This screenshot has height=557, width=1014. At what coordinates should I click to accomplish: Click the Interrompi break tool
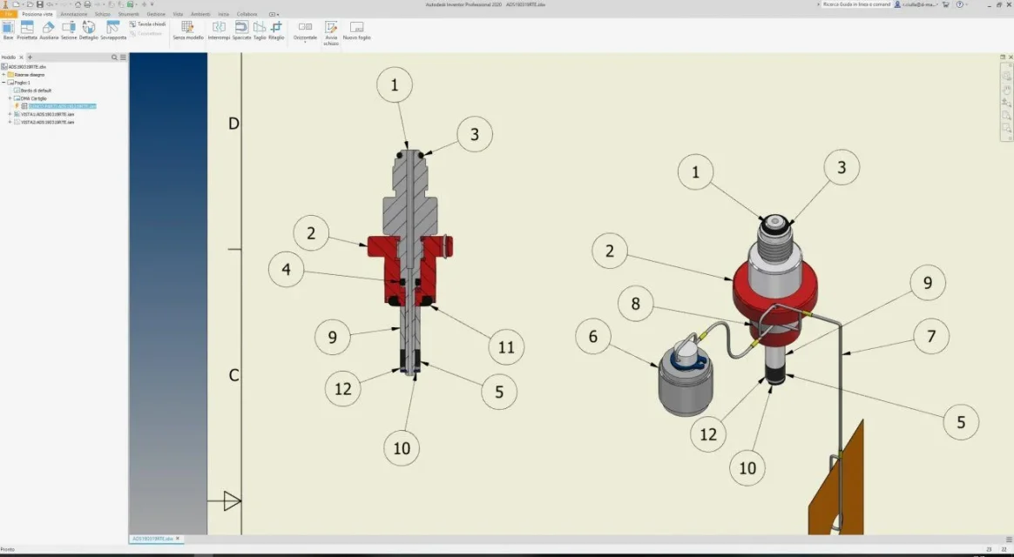(x=219, y=30)
